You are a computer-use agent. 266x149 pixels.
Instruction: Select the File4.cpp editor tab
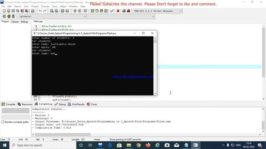point(38,21)
